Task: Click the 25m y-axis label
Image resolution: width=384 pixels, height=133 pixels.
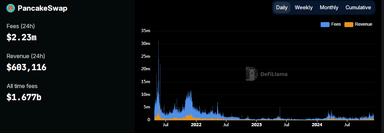Action: point(146,56)
